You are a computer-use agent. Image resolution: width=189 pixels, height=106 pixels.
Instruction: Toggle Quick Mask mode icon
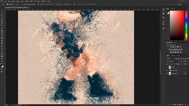[x=2, y=69]
